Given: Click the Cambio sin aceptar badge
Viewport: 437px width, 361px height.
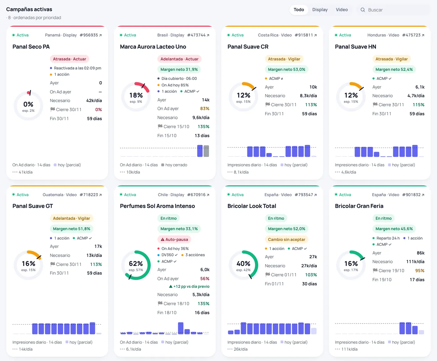Looking at the screenshot, I should [x=287, y=240].
